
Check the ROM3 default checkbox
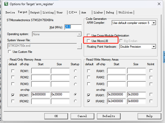pos(13,84)
